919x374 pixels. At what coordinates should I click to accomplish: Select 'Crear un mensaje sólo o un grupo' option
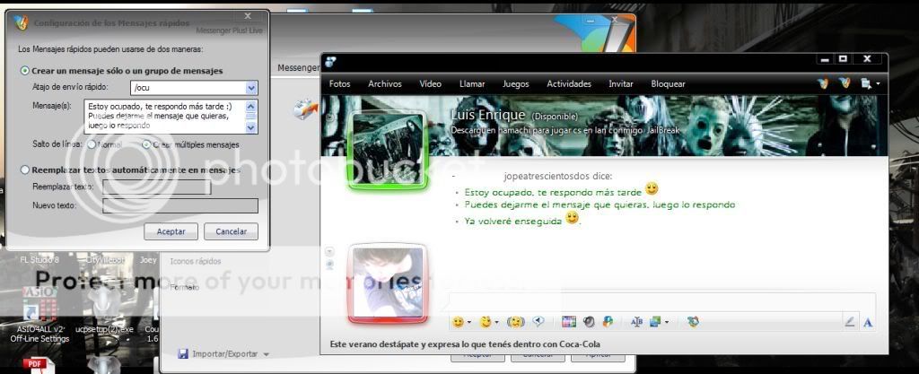24,71
